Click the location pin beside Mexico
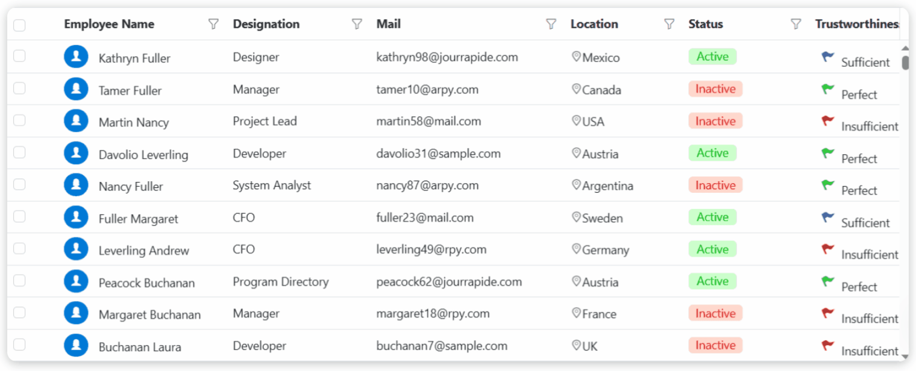 [576, 57]
